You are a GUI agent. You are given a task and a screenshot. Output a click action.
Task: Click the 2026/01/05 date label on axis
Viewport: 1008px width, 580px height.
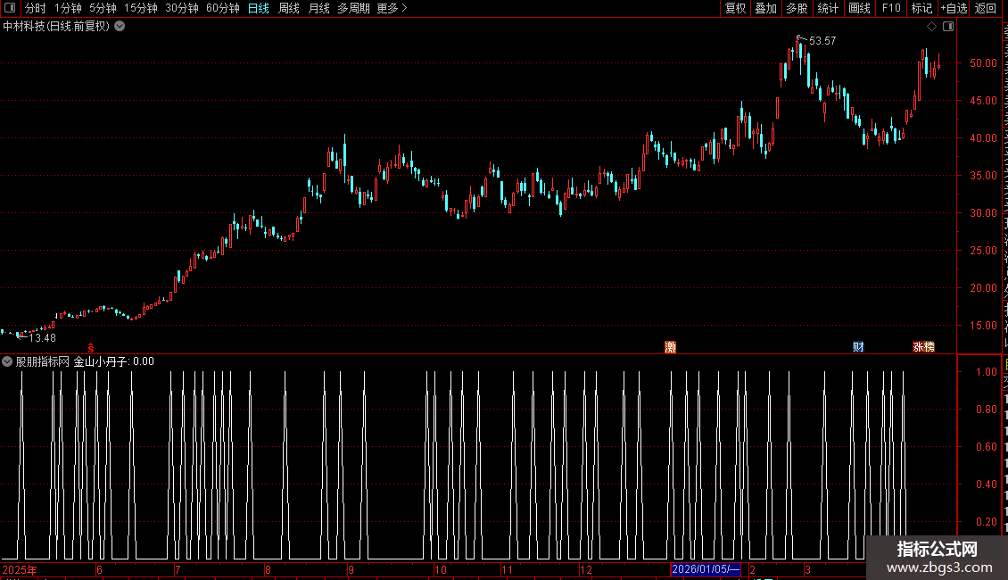(x=706, y=569)
